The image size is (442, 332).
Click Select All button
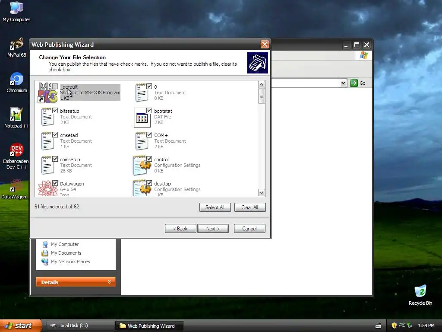pos(215,207)
